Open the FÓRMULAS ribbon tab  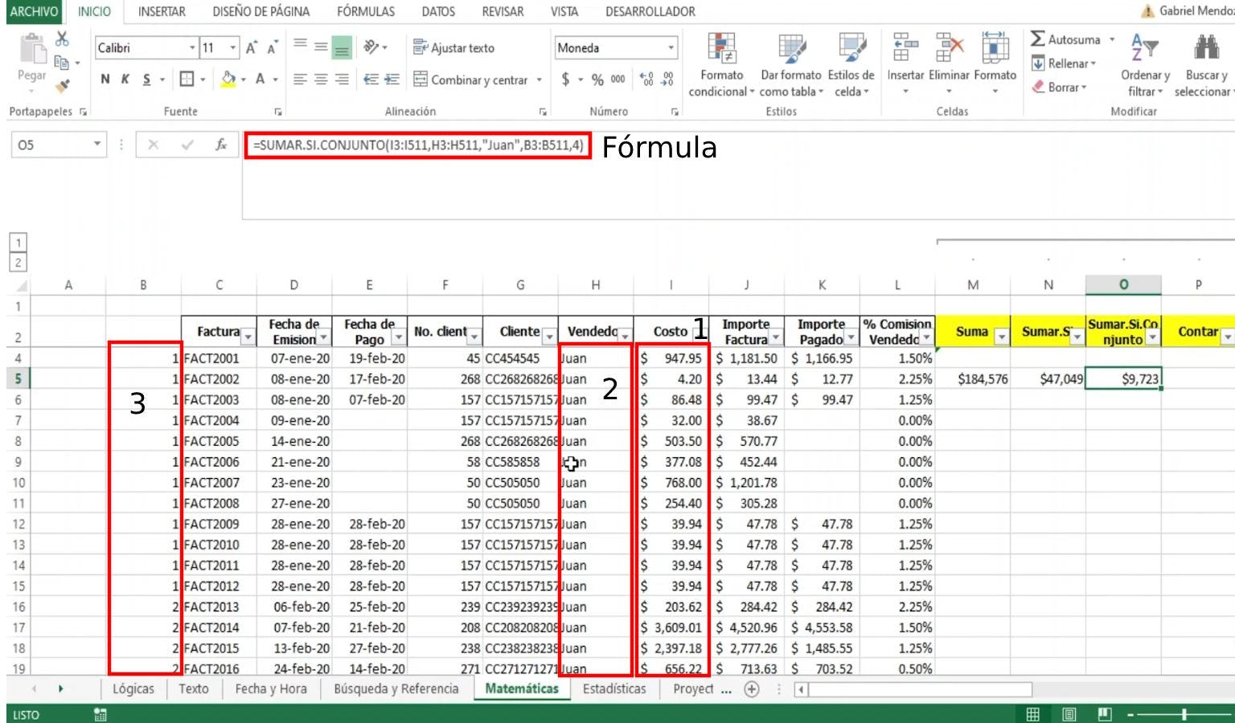[365, 12]
